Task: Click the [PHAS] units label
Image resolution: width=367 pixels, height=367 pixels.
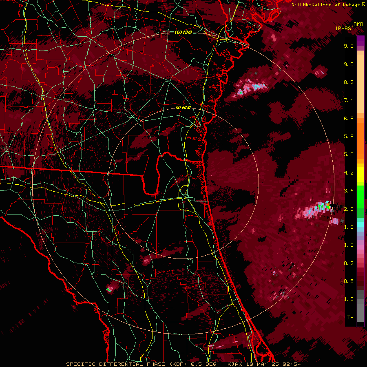Action: click(345, 28)
